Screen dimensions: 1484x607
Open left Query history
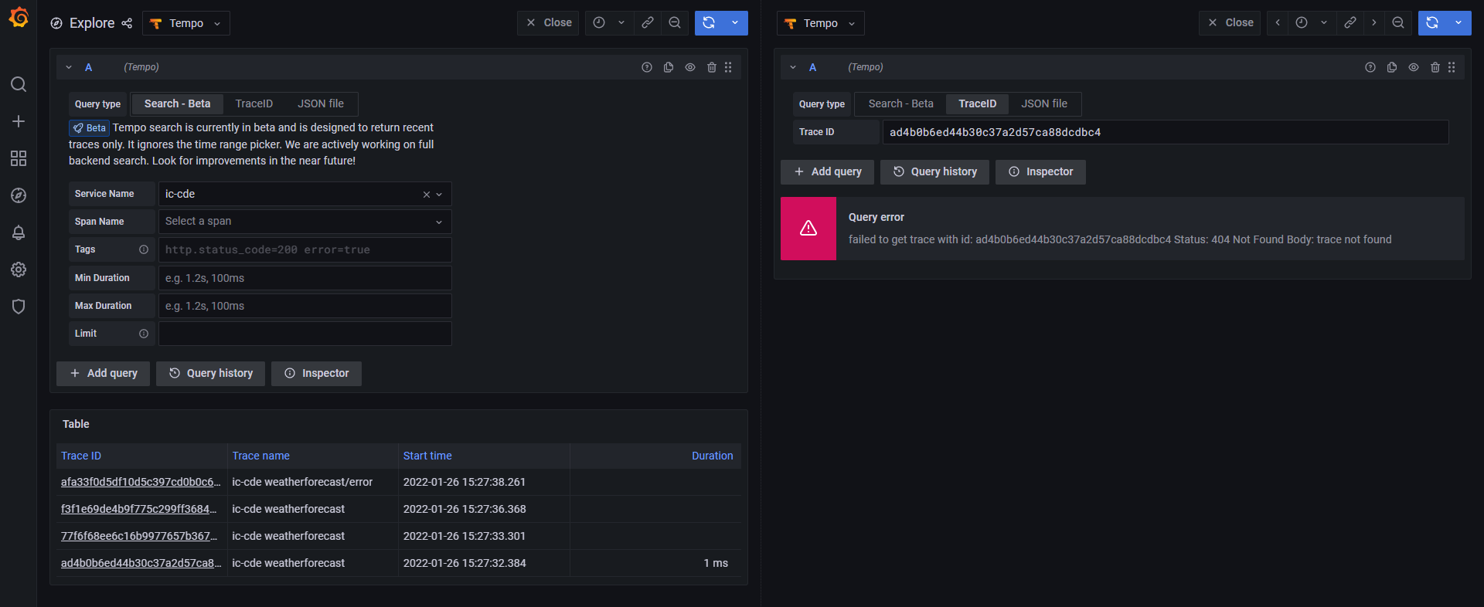click(210, 373)
